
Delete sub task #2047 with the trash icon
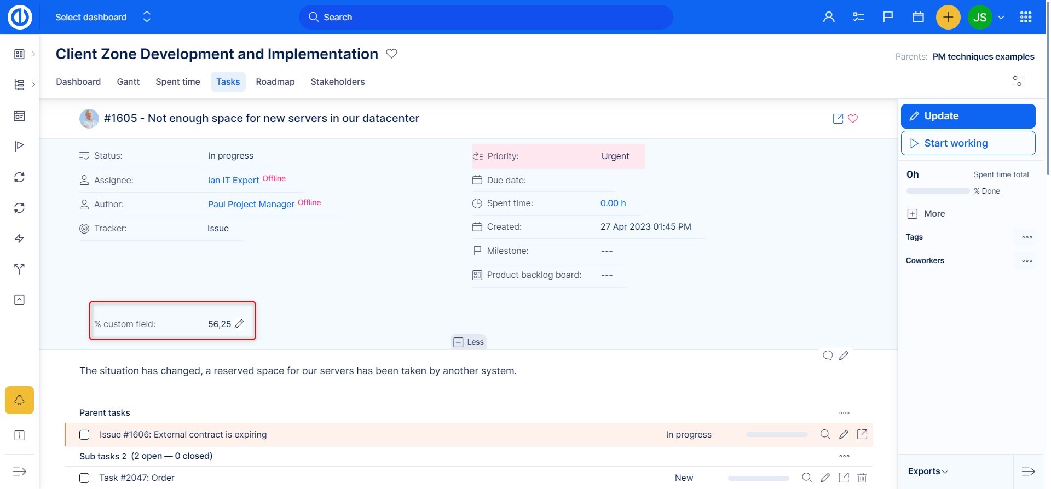tap(862, 478)
